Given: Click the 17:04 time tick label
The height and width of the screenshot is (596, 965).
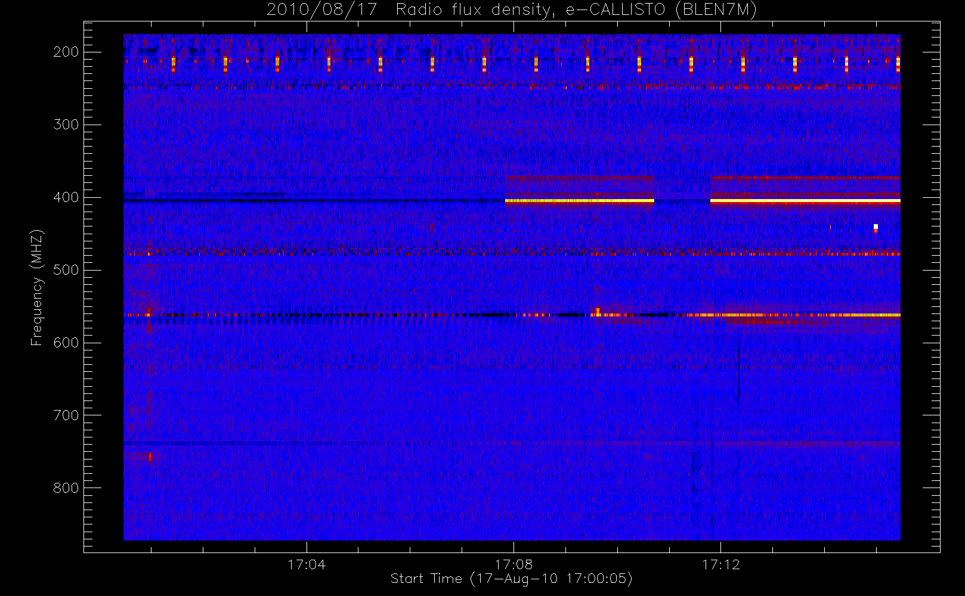Looking at the screenshot, I should pyautogui.click(x=307, y=564).
